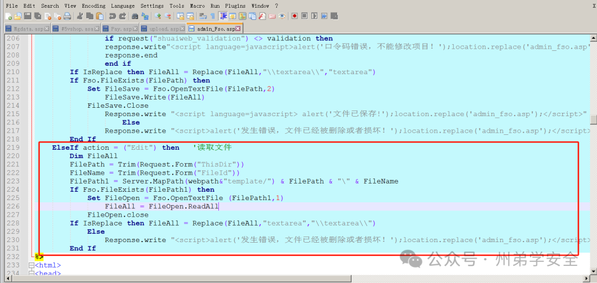Start macro recording with red dot
The image size is (597, 283).
point(295,16)
